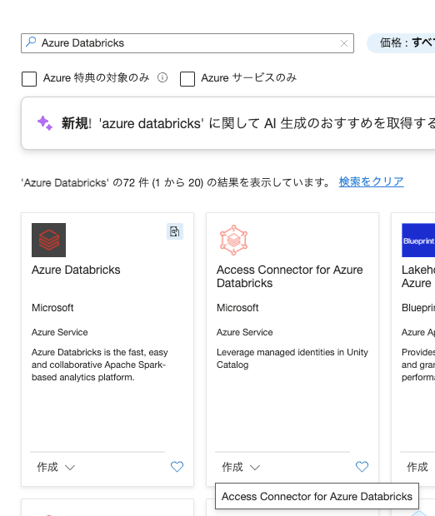Image resolution: width=435 pixels, height=516 pixels.
Task: Click Azure Service label on Access Connector card
Action: point(244,332)
